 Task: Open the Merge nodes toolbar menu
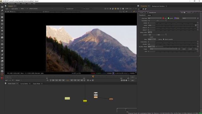(x=2, y=31)
